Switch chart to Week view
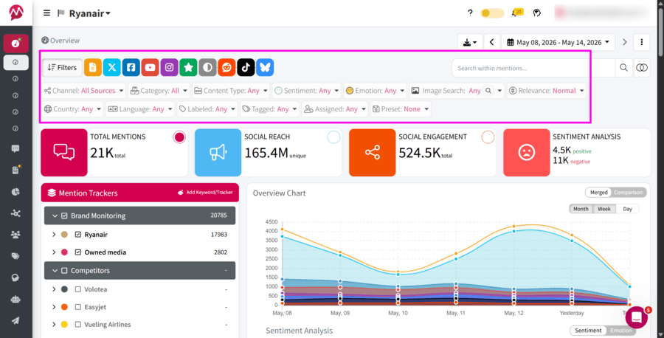 point(604,209)
